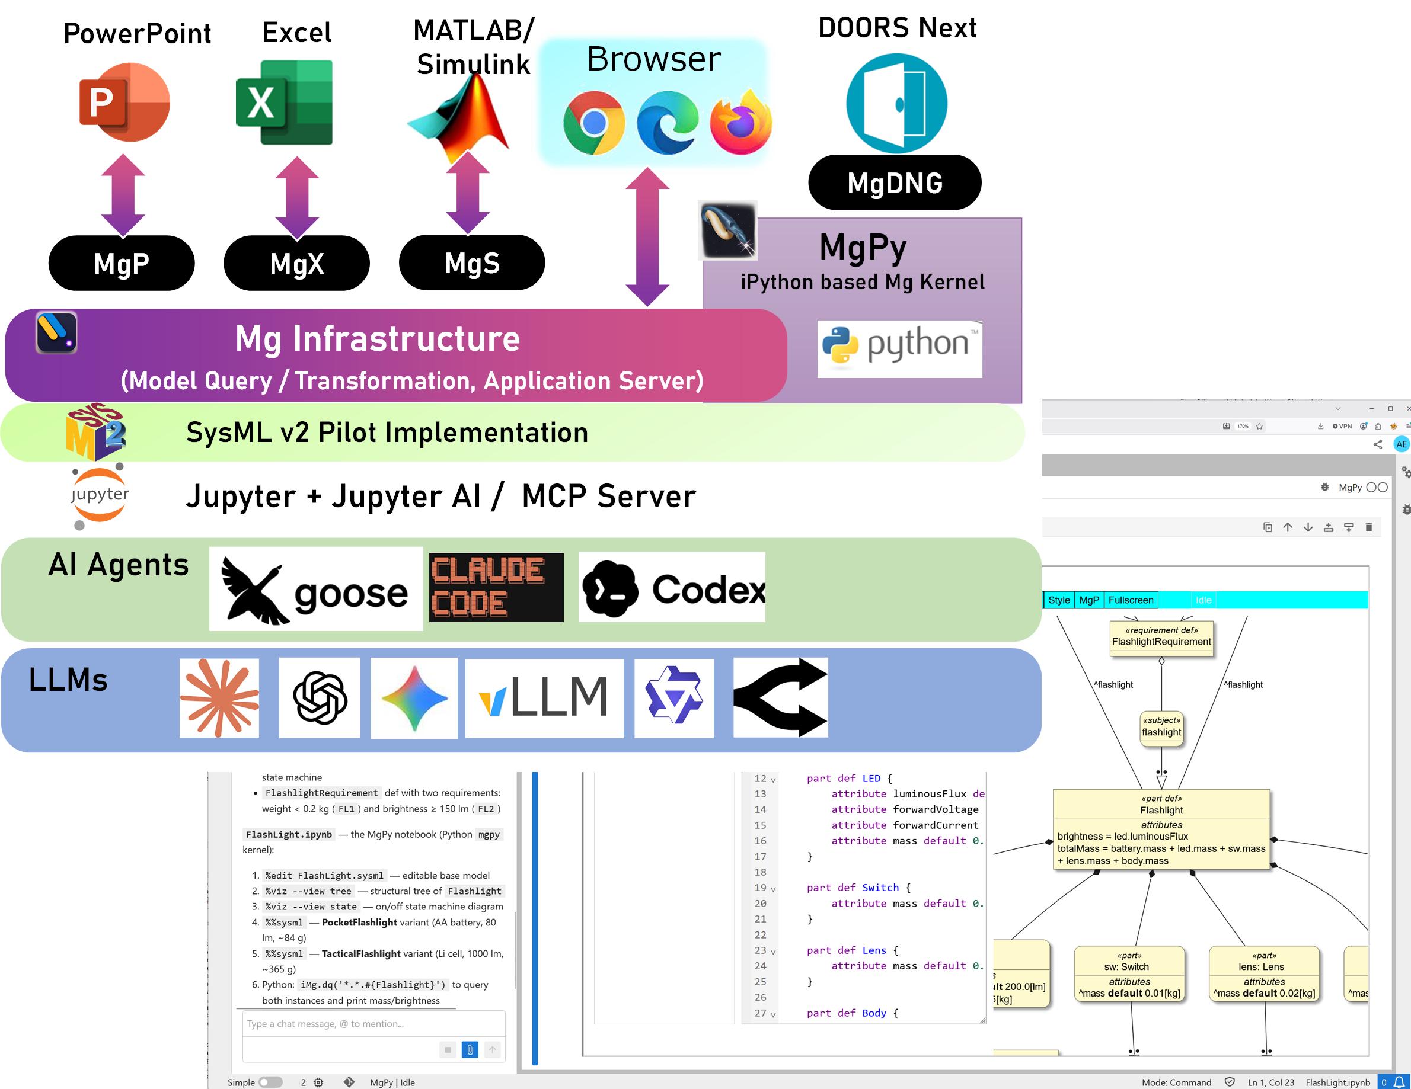1411x1089 pixels.
Task: Click the Gemini four-point star logo
Action: tap(414, 699)
